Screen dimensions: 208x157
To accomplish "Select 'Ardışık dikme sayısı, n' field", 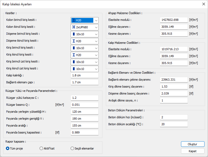I will point(174,101).
